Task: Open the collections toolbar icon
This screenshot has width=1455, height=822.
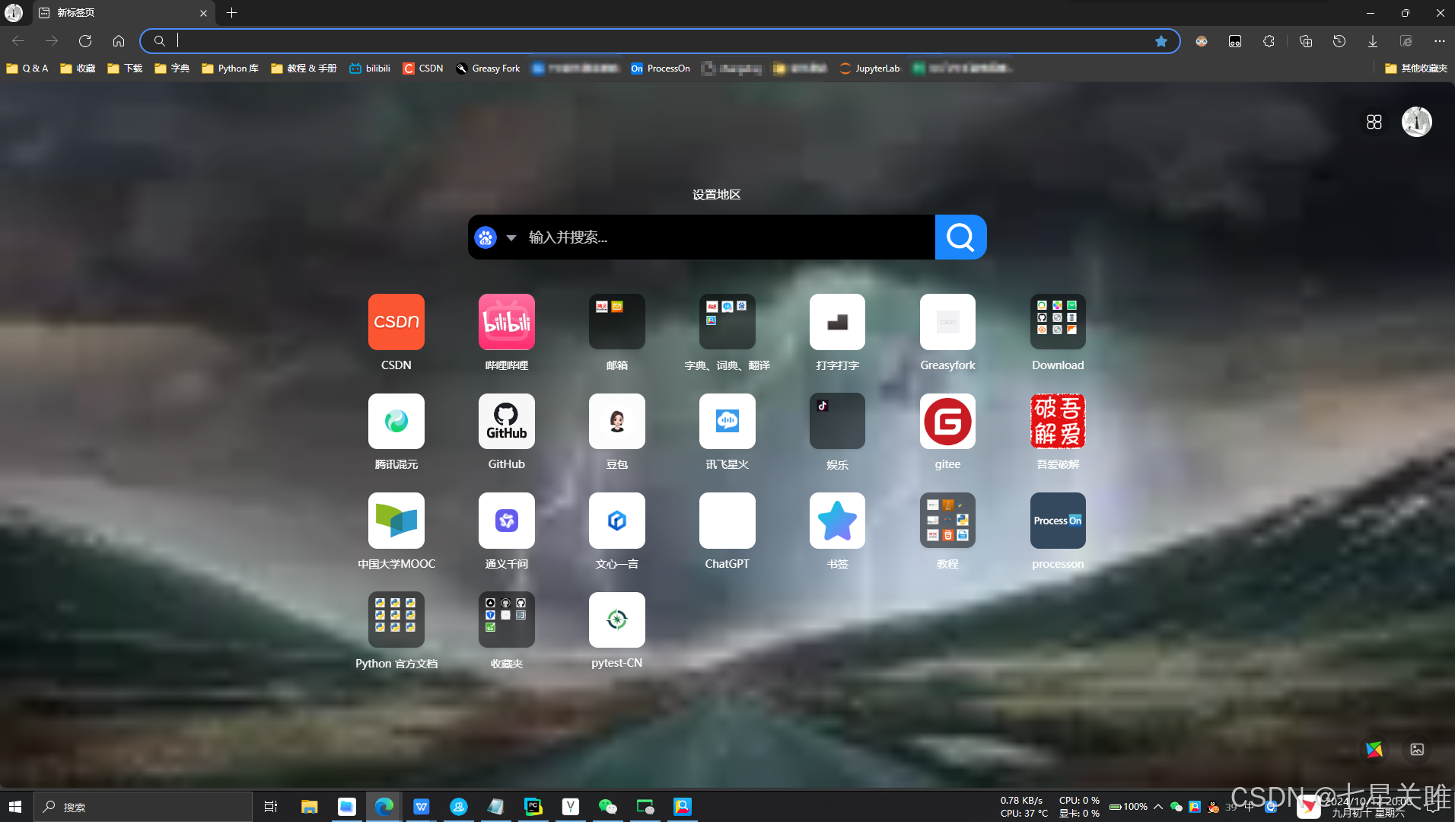Action: click(x=1306, y=41)
